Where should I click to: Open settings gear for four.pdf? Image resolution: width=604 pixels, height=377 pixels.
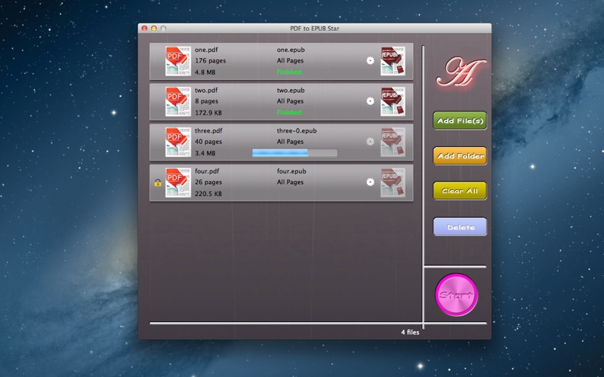(x=370, y=182)
